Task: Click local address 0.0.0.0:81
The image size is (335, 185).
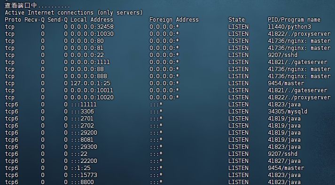Action: point(87,48)
